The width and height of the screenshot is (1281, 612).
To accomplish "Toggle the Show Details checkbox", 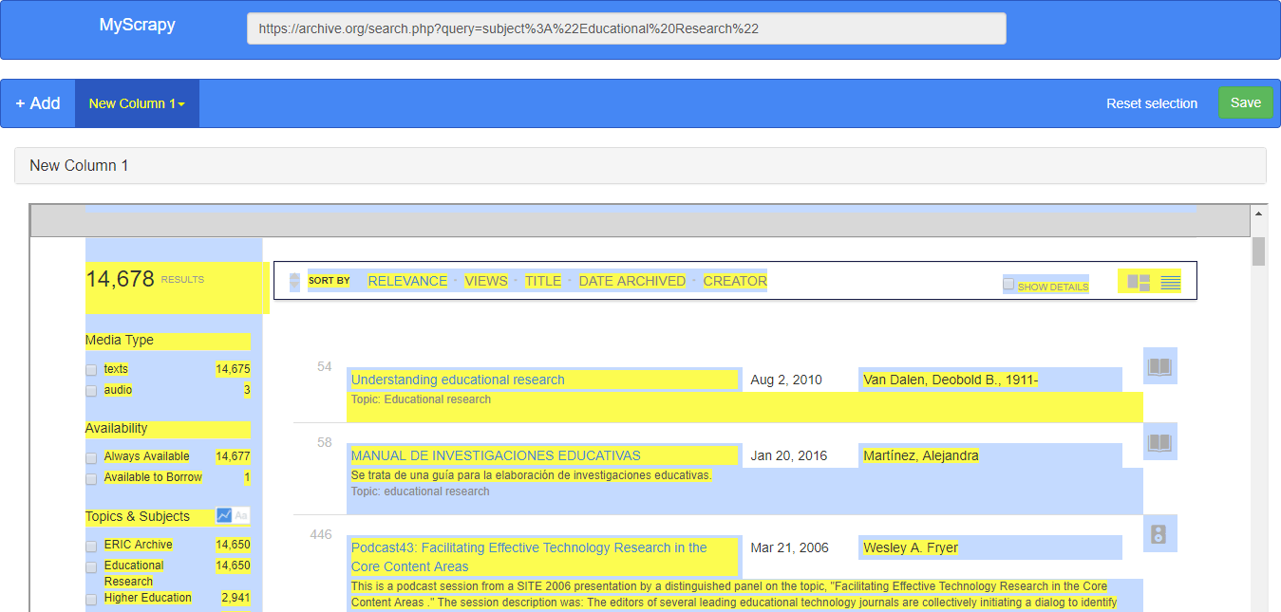I will [1008, 285].
